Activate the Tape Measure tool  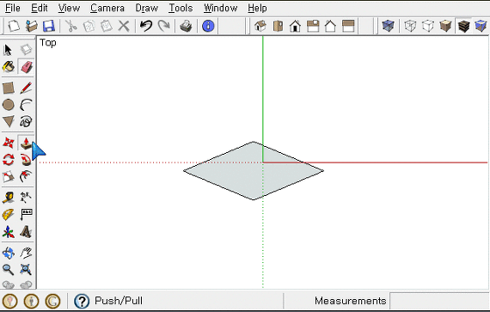click(9, 198)
